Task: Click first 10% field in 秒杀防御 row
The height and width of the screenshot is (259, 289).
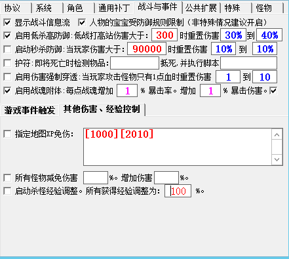Action: click(x=223, y=49)
